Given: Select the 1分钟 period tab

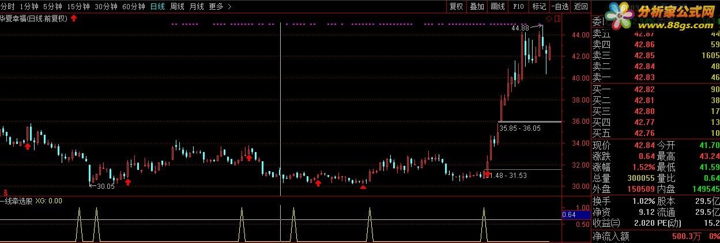Looking at the screenshot, I should click(x=29, y=6).
